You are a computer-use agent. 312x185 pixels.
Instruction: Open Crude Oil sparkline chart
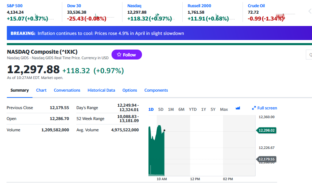285,17
